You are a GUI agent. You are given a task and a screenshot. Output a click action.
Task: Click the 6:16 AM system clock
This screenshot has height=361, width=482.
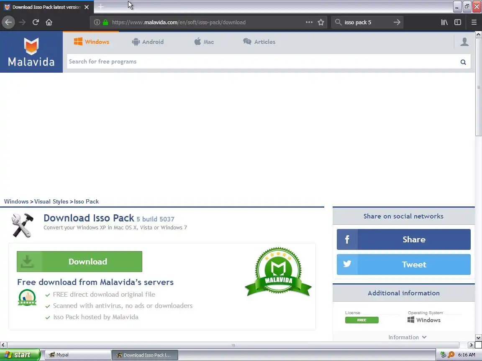(x=467, y=355)
